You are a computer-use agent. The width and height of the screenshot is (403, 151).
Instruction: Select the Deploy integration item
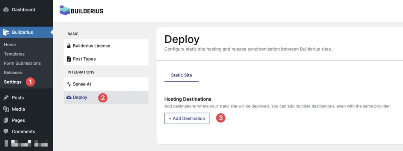click(x=106, y=97)
